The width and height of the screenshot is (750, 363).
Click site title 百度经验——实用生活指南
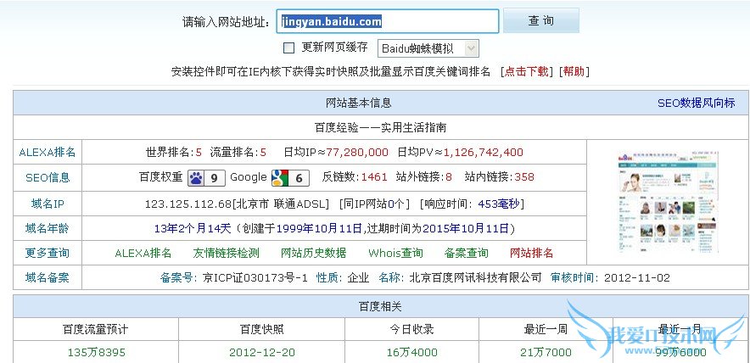(x=381, y=128)
